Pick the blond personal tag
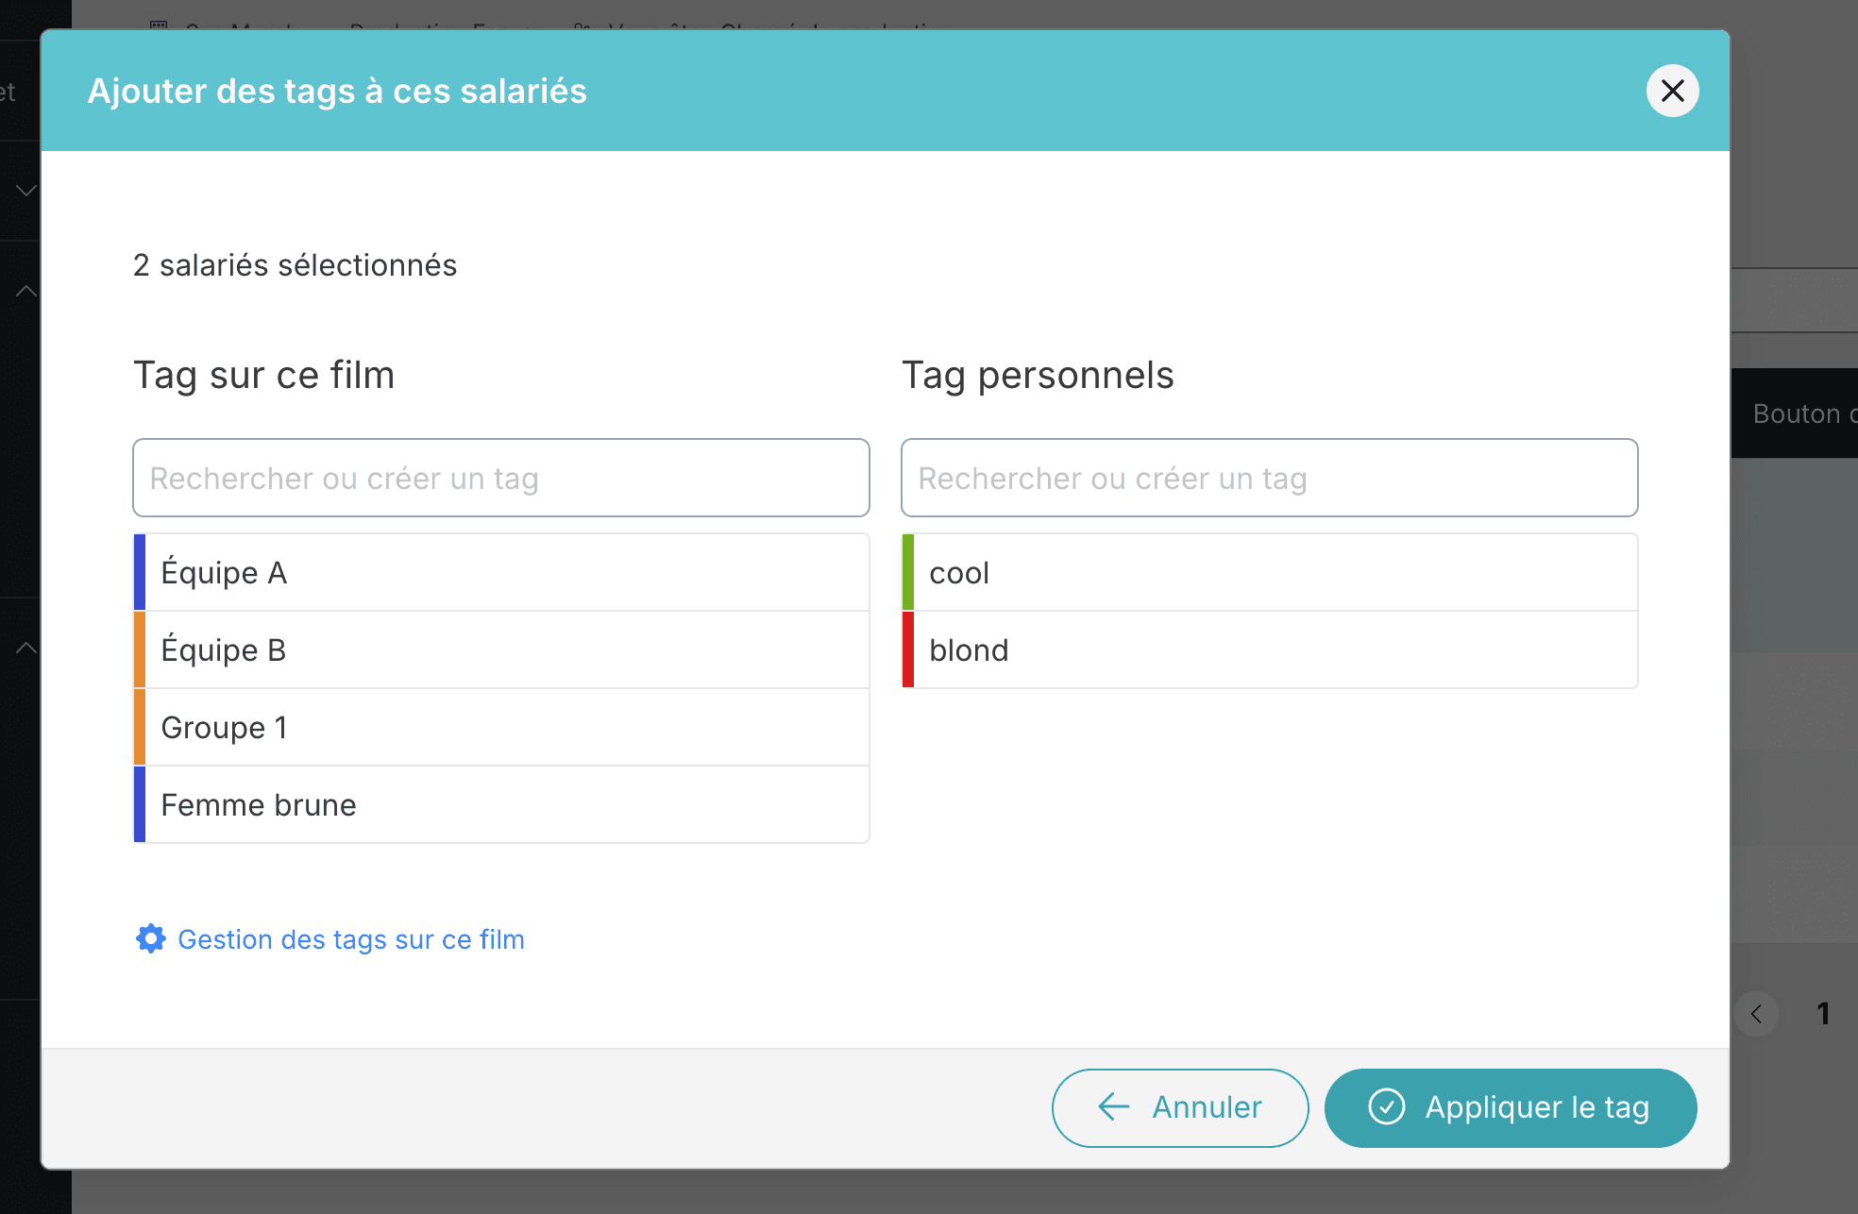Screen dimensions: 1858x1214 coord(1270,649)
